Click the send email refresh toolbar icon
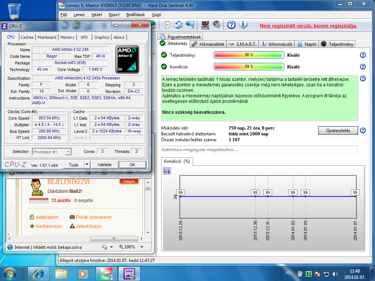Screen dimensions: 375x281 178,25
